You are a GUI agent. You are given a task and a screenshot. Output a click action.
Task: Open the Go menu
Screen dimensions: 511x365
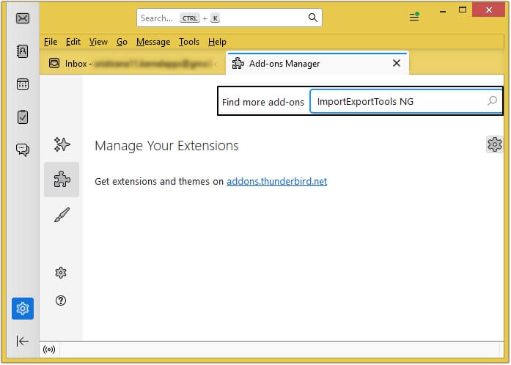[122, 42]
